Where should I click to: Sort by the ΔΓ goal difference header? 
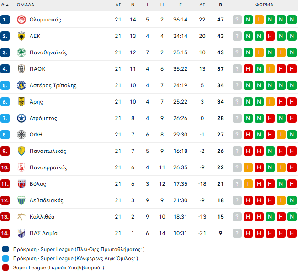pos(202,5)
